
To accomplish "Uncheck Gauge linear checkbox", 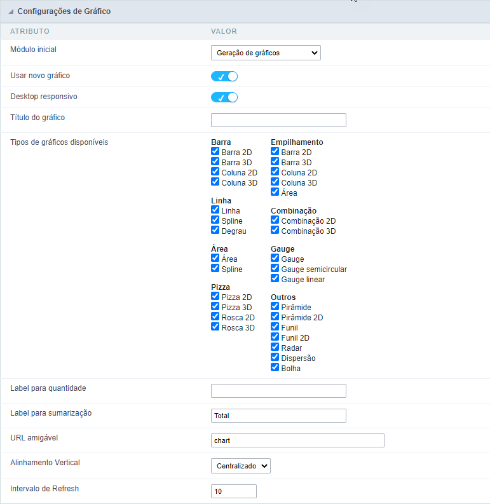I will (275, 278).
